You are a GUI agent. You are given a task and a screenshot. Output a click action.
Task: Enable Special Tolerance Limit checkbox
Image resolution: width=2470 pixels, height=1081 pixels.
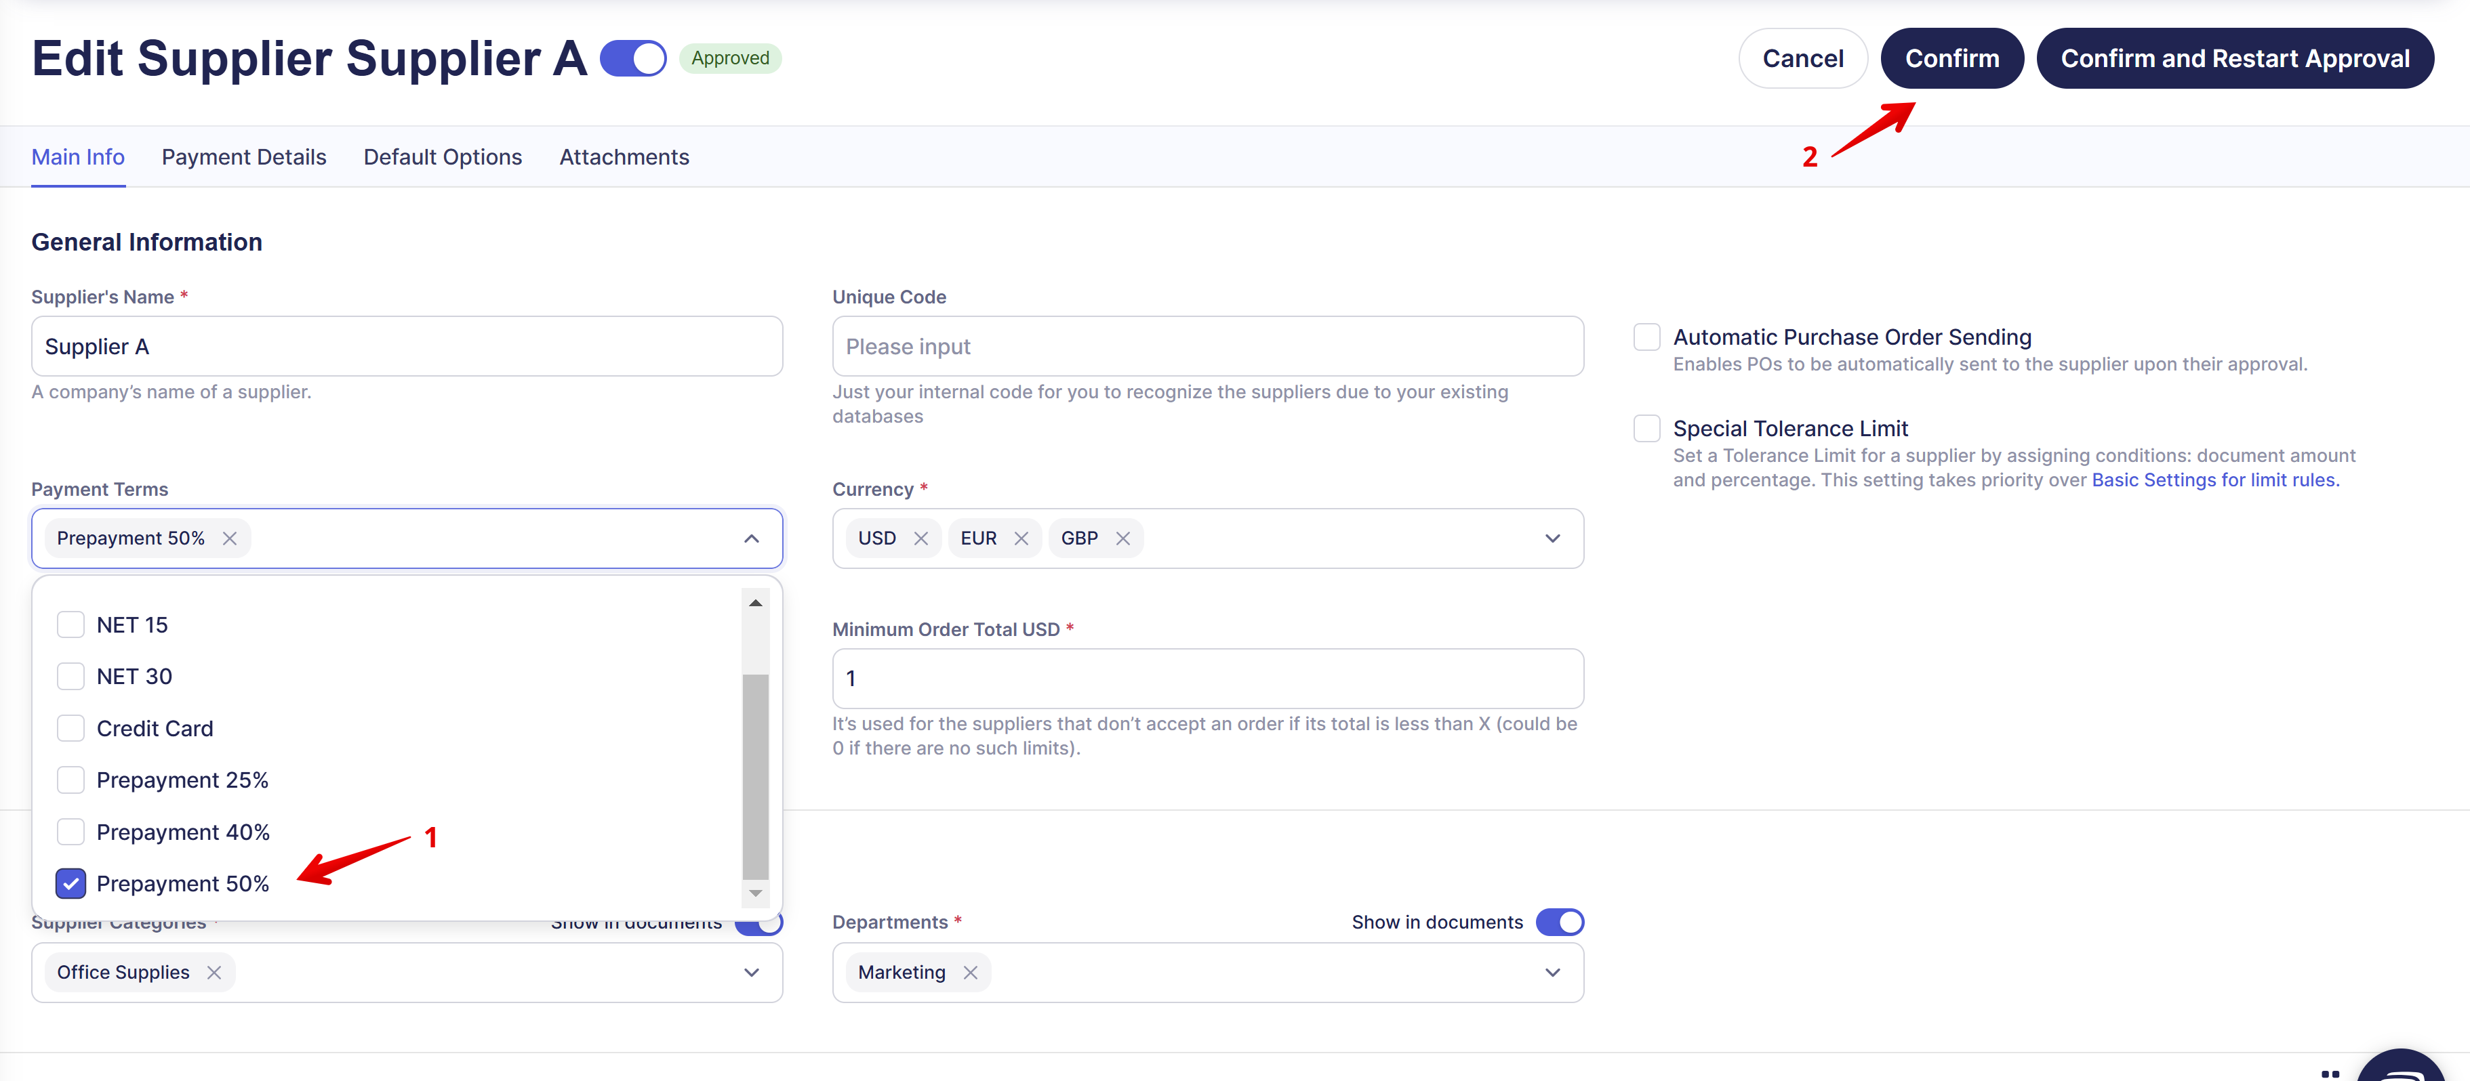tap(1646, 428)
